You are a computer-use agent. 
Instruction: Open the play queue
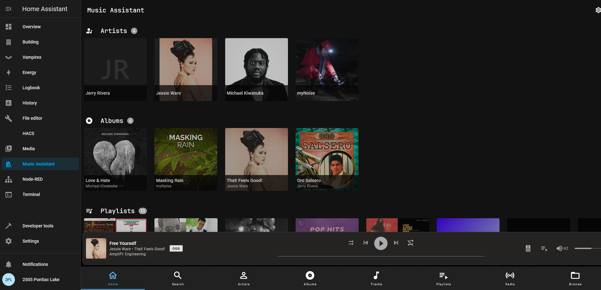pyautogui.click(x=544, y=248)
